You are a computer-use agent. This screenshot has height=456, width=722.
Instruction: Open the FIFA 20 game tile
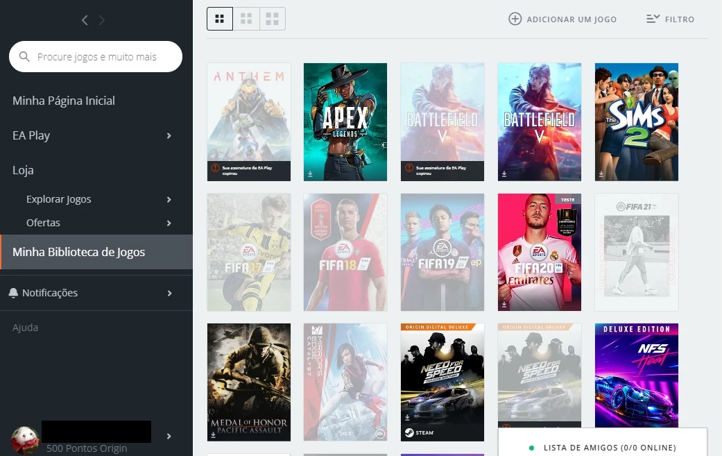click(539, 253)
